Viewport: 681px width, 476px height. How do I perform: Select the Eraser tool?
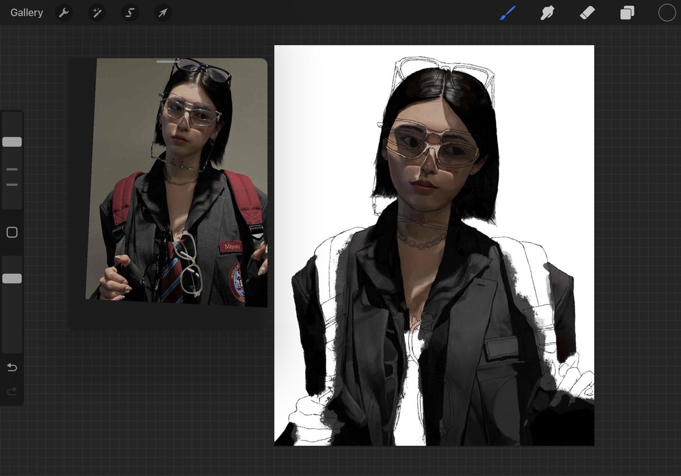tap(587, 12)
